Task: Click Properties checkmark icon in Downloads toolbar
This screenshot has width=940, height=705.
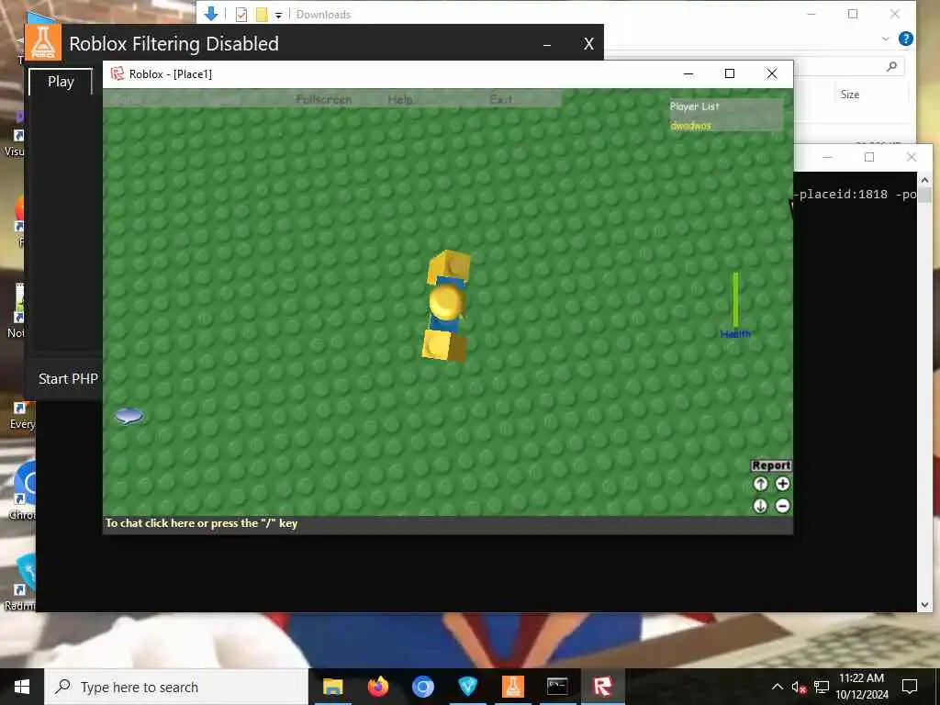Action: [241, 15]
